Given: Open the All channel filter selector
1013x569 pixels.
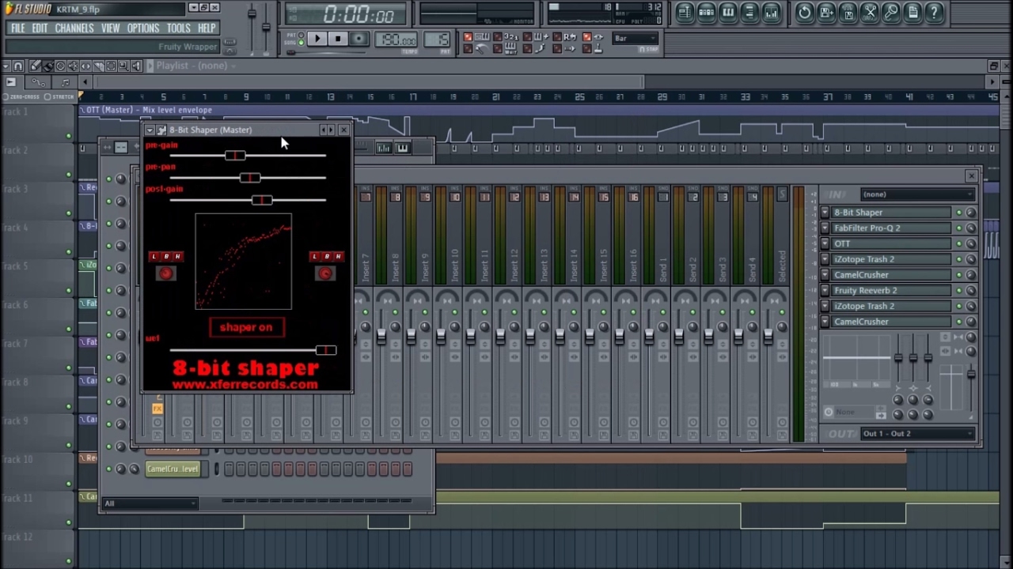Looking at the screenshot, I should [150, 504].
